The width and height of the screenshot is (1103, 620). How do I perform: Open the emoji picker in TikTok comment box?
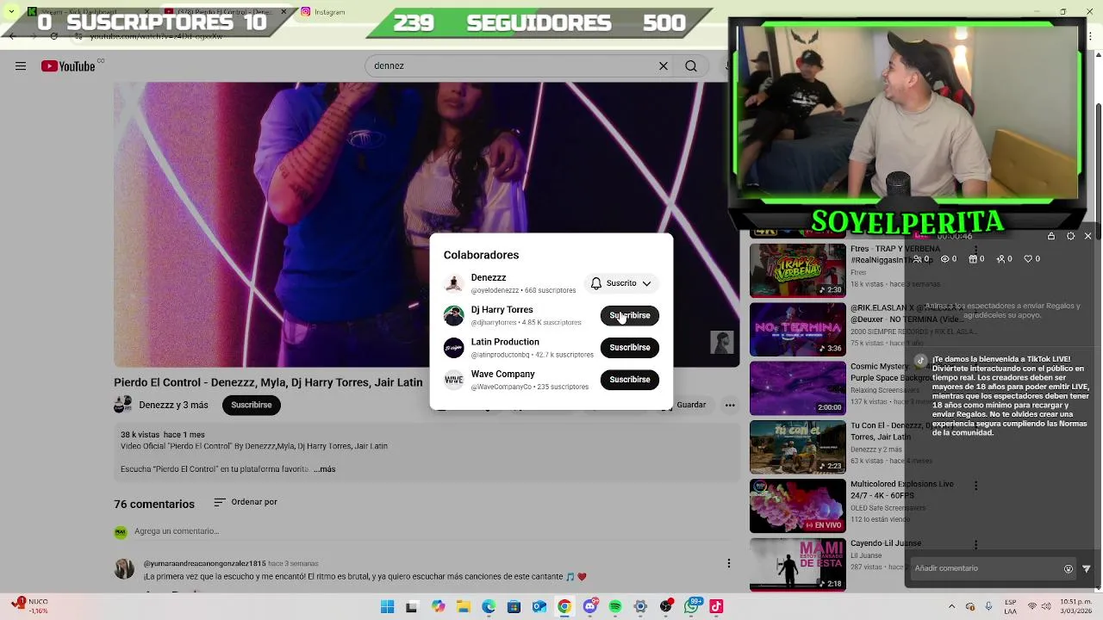(1069, 568)
